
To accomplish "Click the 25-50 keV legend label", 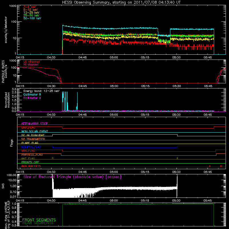I will point(31,15).
